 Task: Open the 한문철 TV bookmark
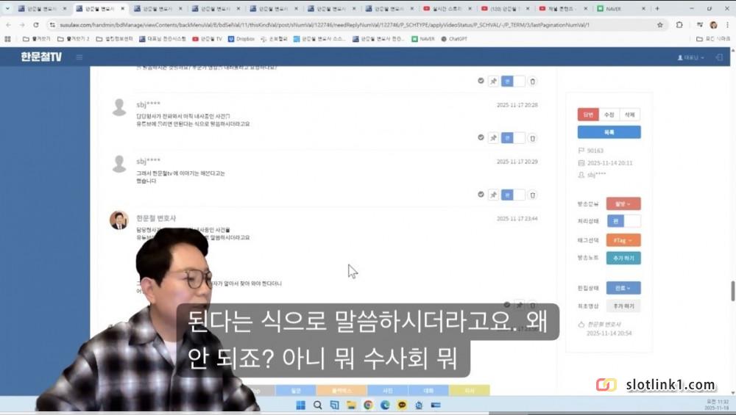[207, 39]
